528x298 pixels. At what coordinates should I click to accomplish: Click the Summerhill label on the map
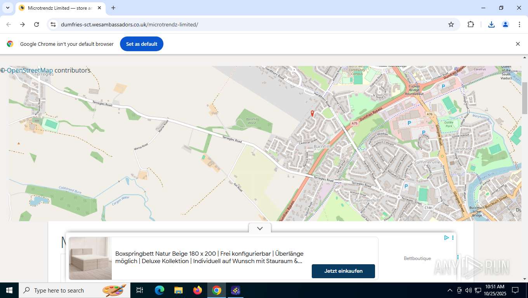point(366,200)
